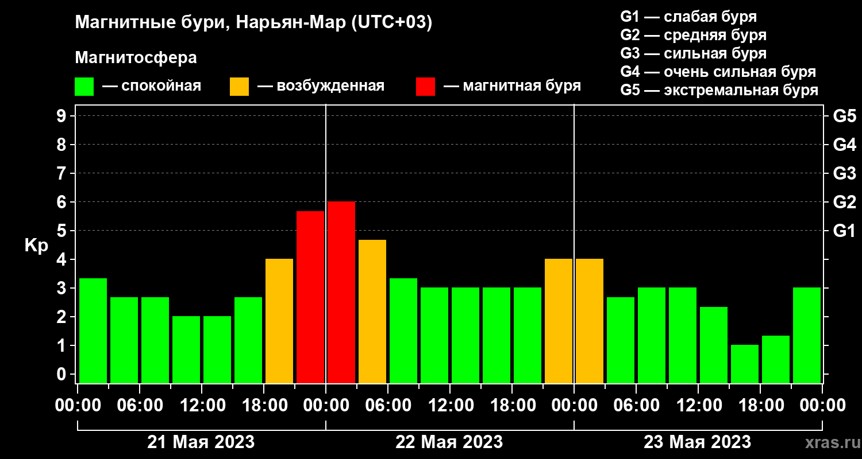
Task: Click the yellow bar at 18:00 on 21 May
Action: 279,321
